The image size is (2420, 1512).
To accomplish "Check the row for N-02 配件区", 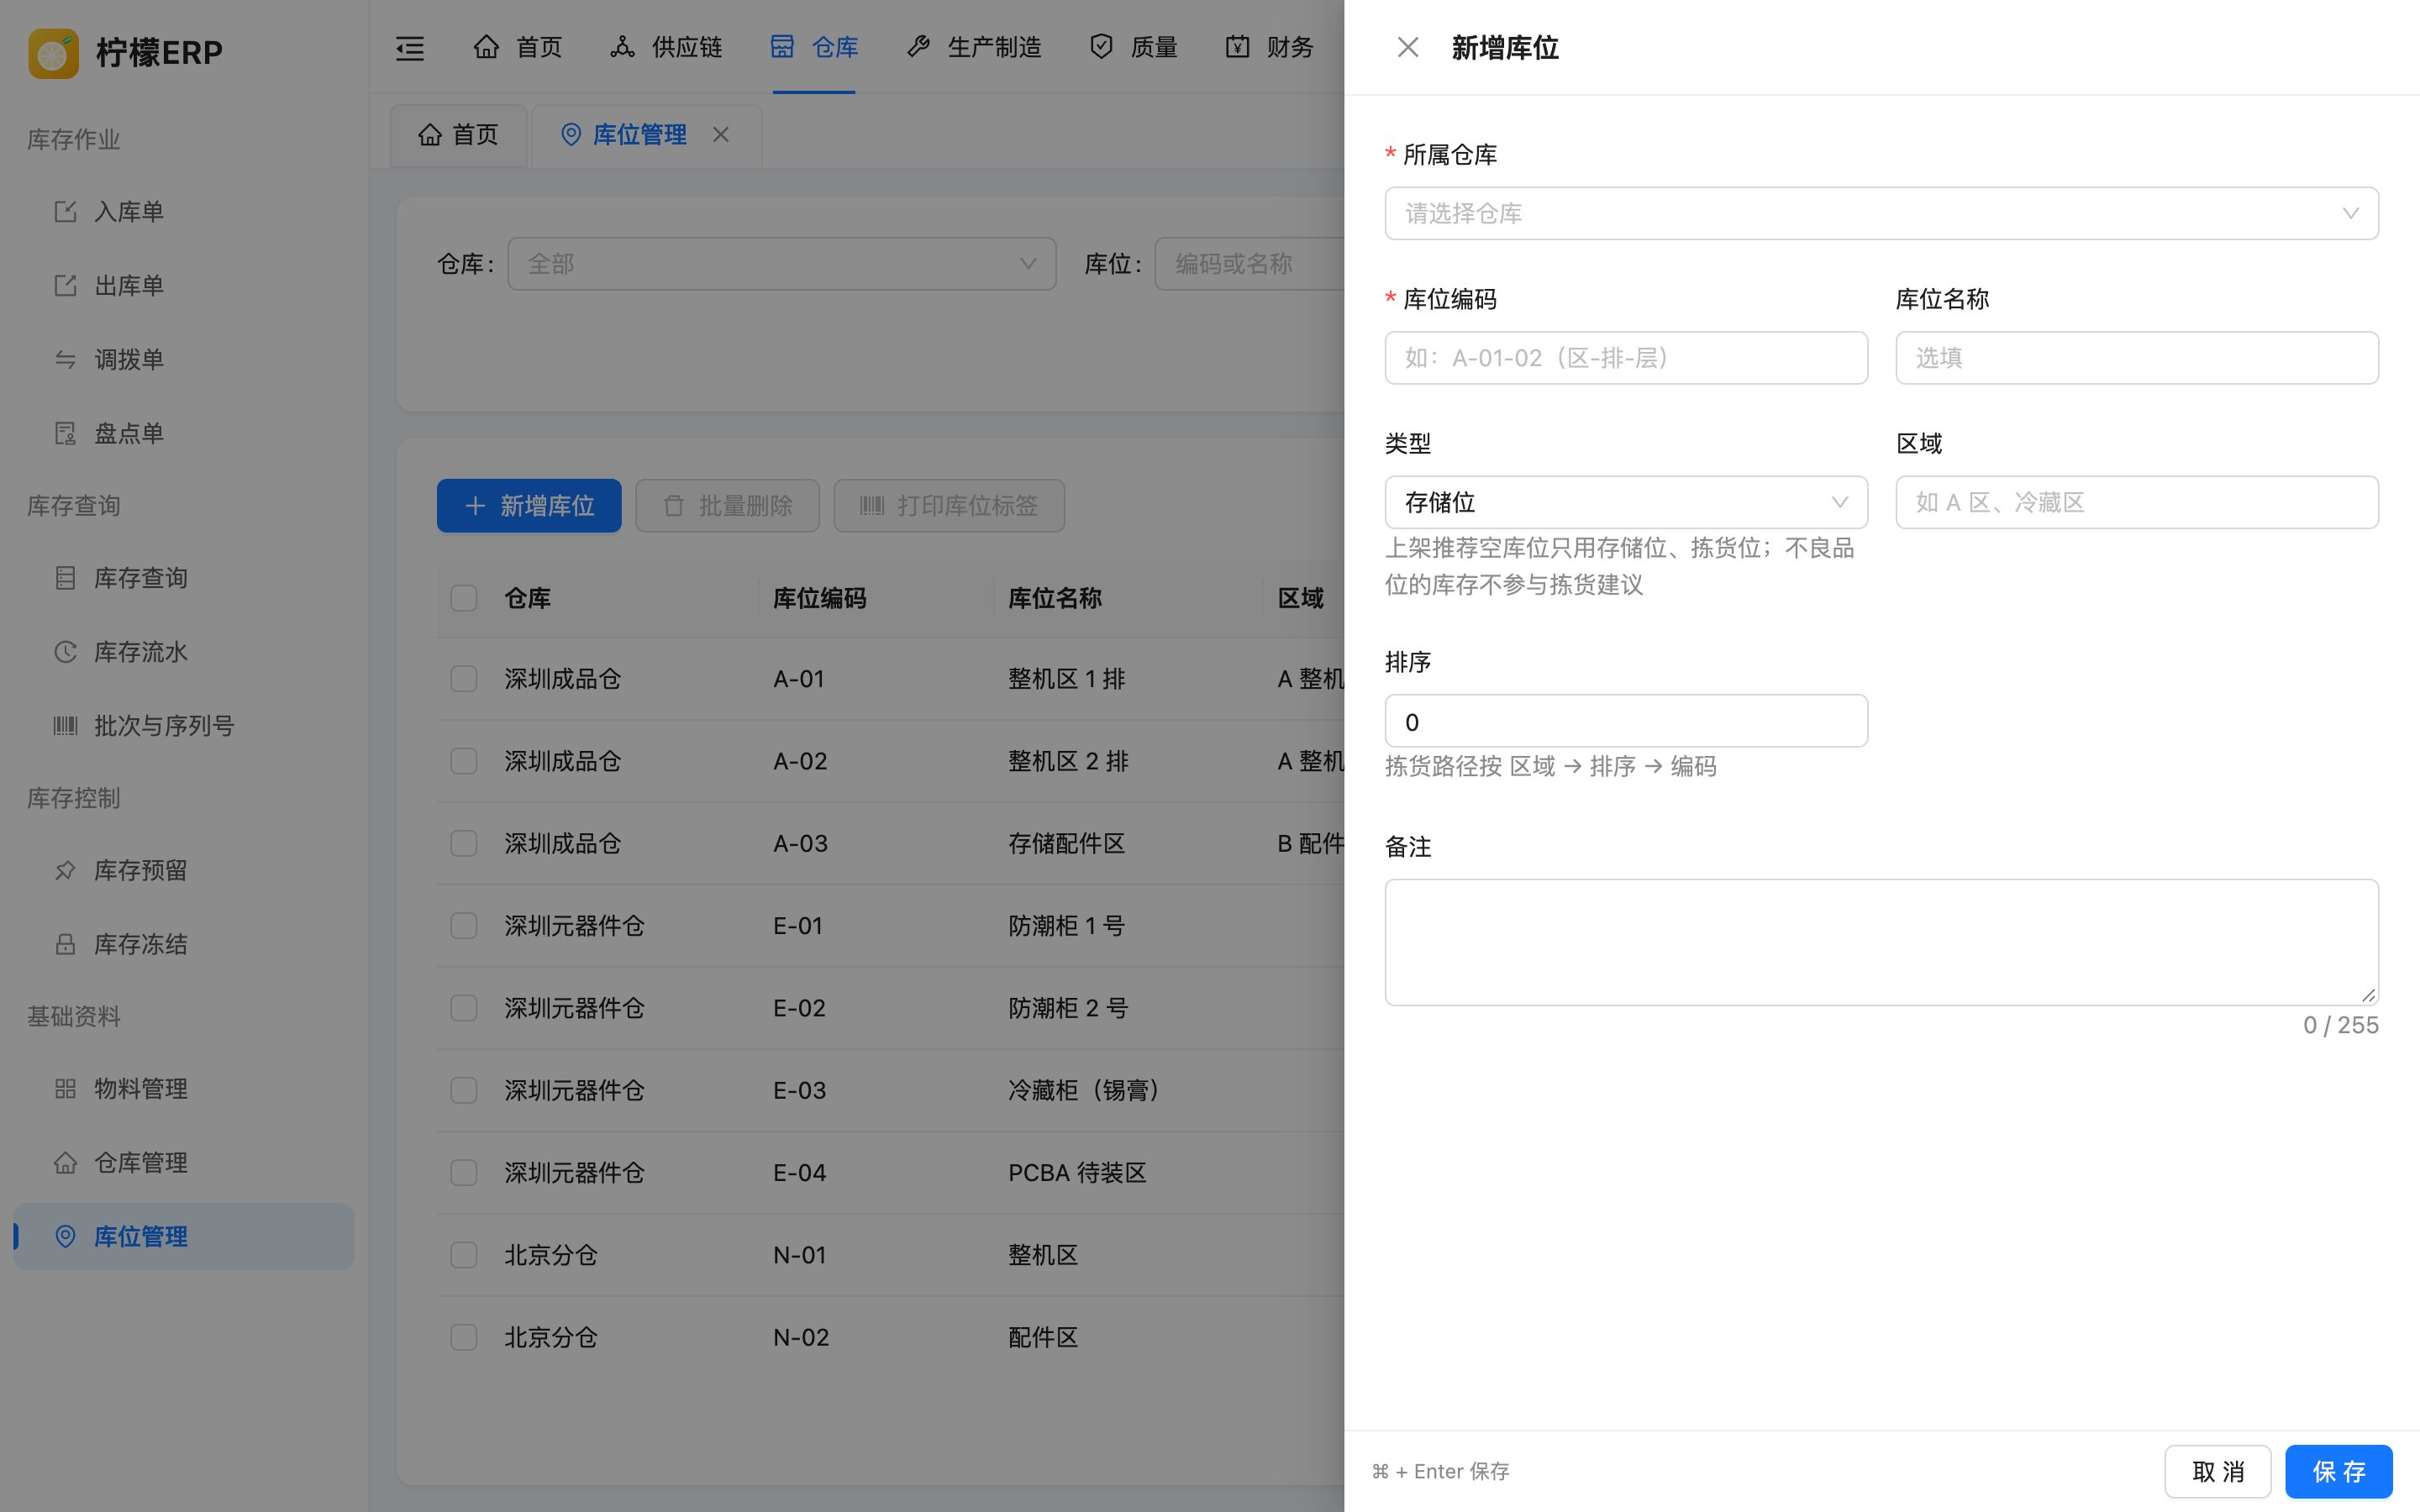I will pos(464,1337).
